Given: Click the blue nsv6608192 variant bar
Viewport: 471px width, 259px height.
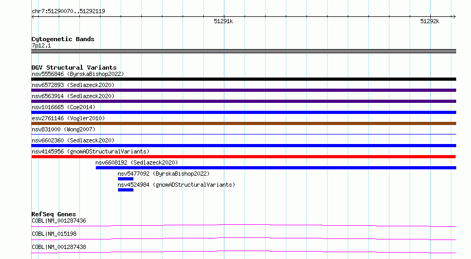Looking at the screenshot, I should point(276,168).
